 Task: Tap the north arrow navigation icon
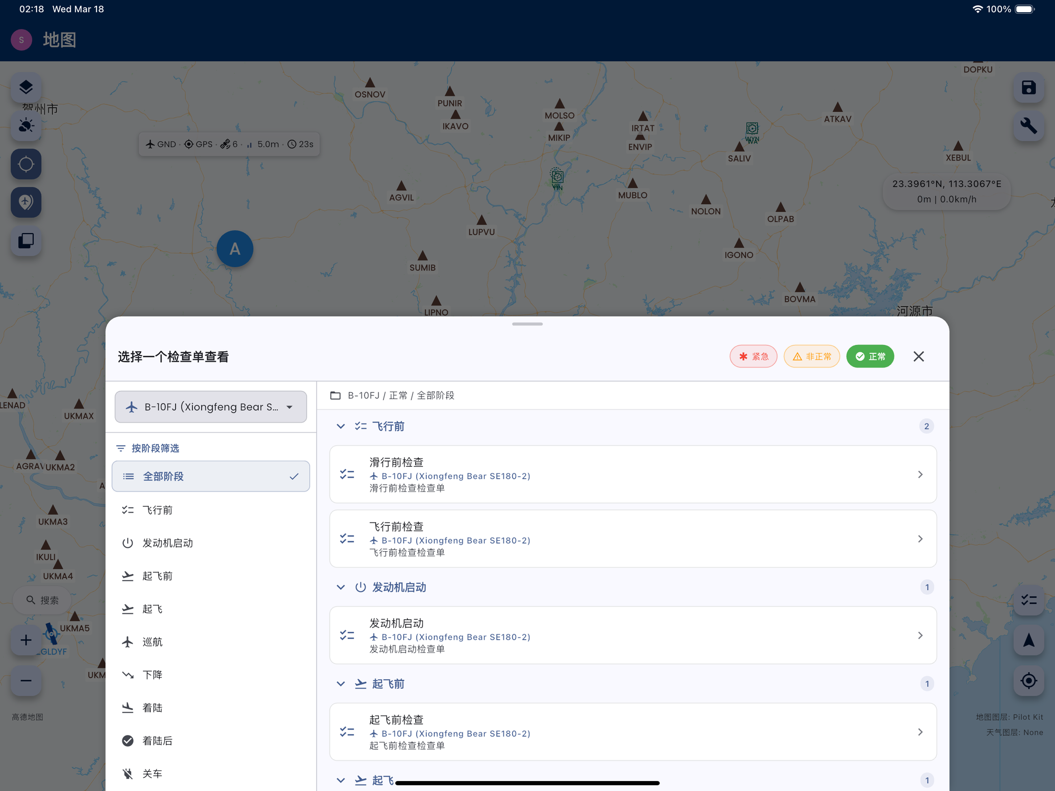pyautogui.click(x=1029, y=640)
